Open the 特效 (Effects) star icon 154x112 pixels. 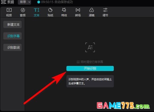point(64,10)
